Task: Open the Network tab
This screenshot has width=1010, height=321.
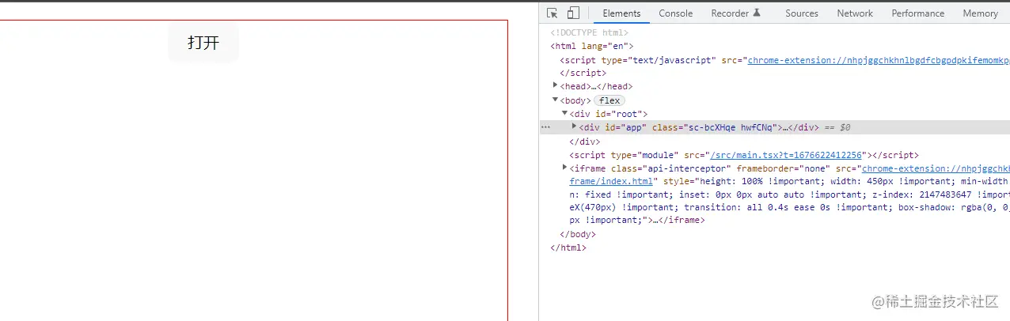Action: click(x=855, y=13)
